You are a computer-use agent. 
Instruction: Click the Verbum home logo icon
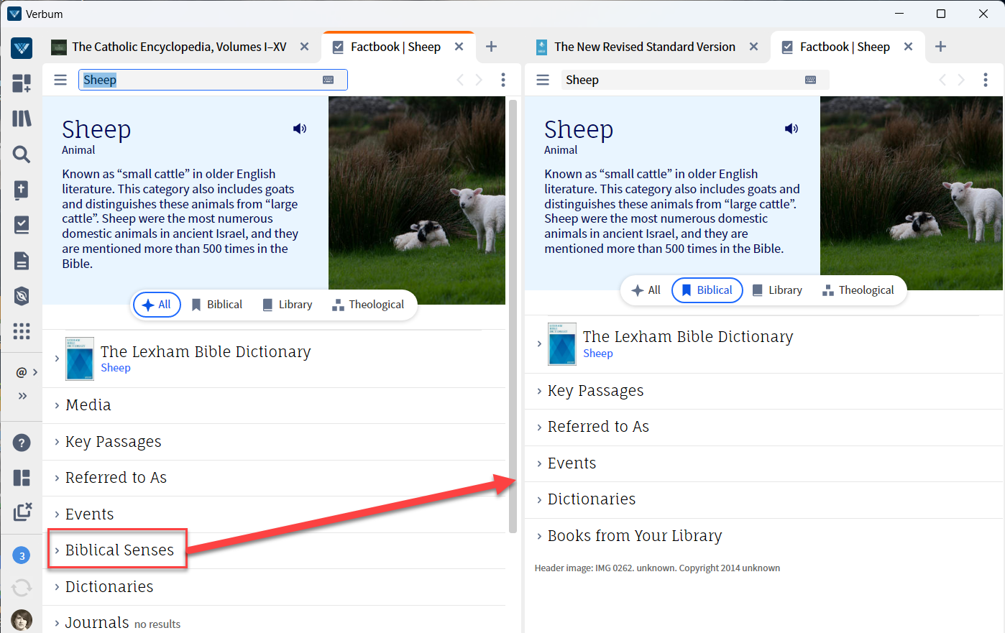22,48
